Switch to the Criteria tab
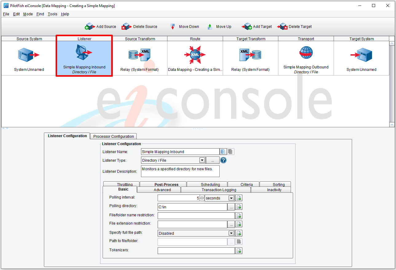Image resolution: width=396 pixels, height=270 pixels. click(x=243, y=184)
